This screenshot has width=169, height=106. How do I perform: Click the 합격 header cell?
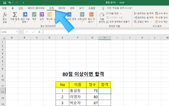point(105,85)
